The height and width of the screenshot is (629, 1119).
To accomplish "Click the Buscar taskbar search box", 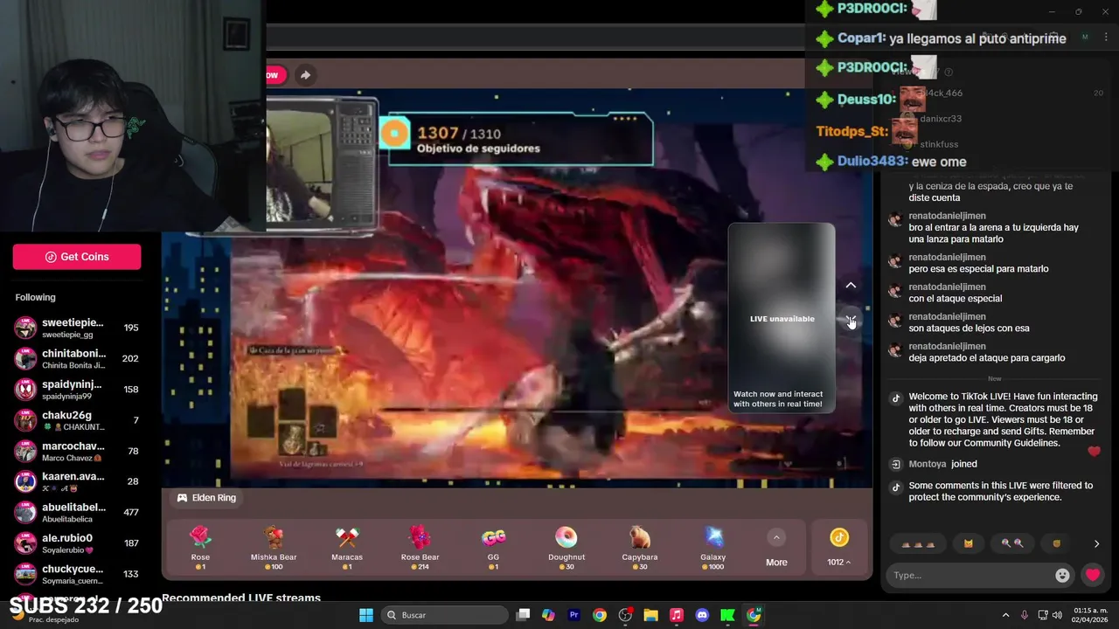I will [x=445, y=615].
